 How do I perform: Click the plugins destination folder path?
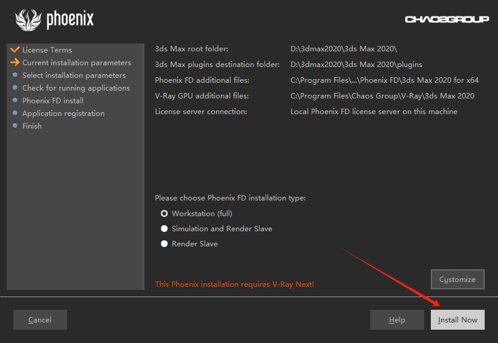[x=356, y=65]
